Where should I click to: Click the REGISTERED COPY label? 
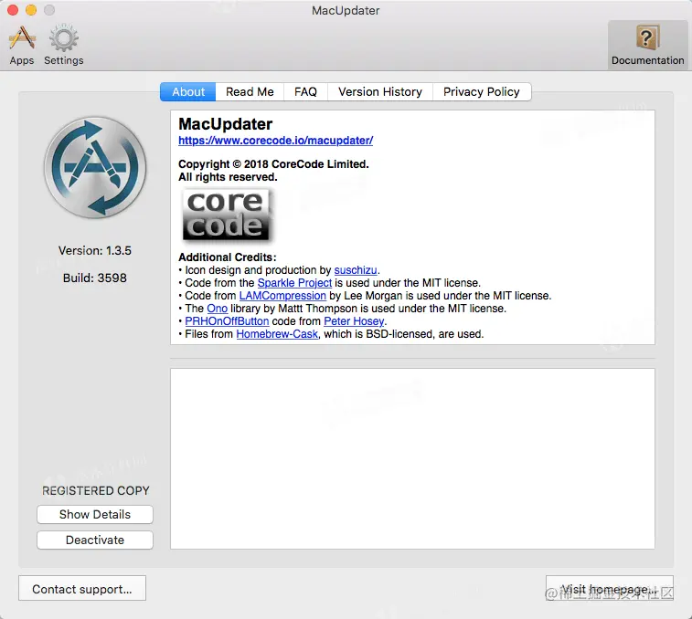coord(96,490)
